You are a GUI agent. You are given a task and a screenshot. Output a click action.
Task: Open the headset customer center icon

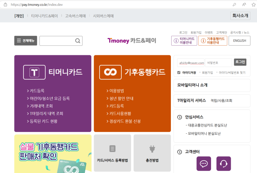pyautogui.click(x=223, y=164)
